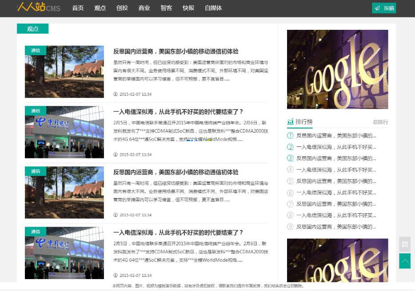Select 创投 in the top navigation
The height and width of the screenshot is (296, 415).
tap(122, 8)
